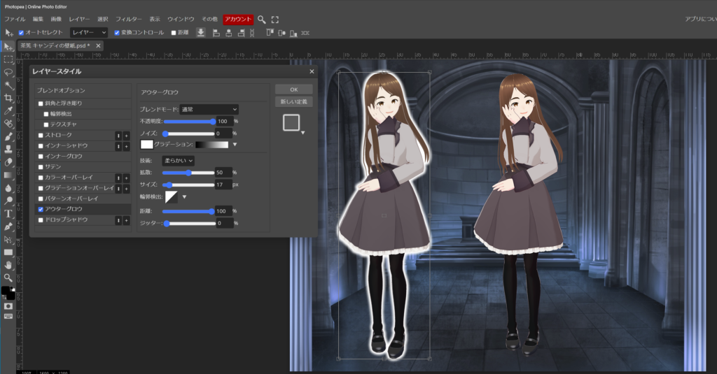Open the 技術 dropdown showing 柔らかい

(178, 161)
